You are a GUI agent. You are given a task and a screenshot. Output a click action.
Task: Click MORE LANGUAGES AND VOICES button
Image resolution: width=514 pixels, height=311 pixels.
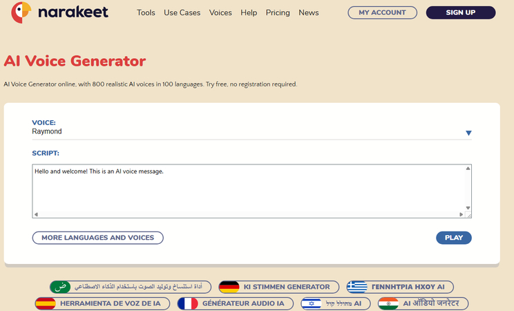[97, 238]
